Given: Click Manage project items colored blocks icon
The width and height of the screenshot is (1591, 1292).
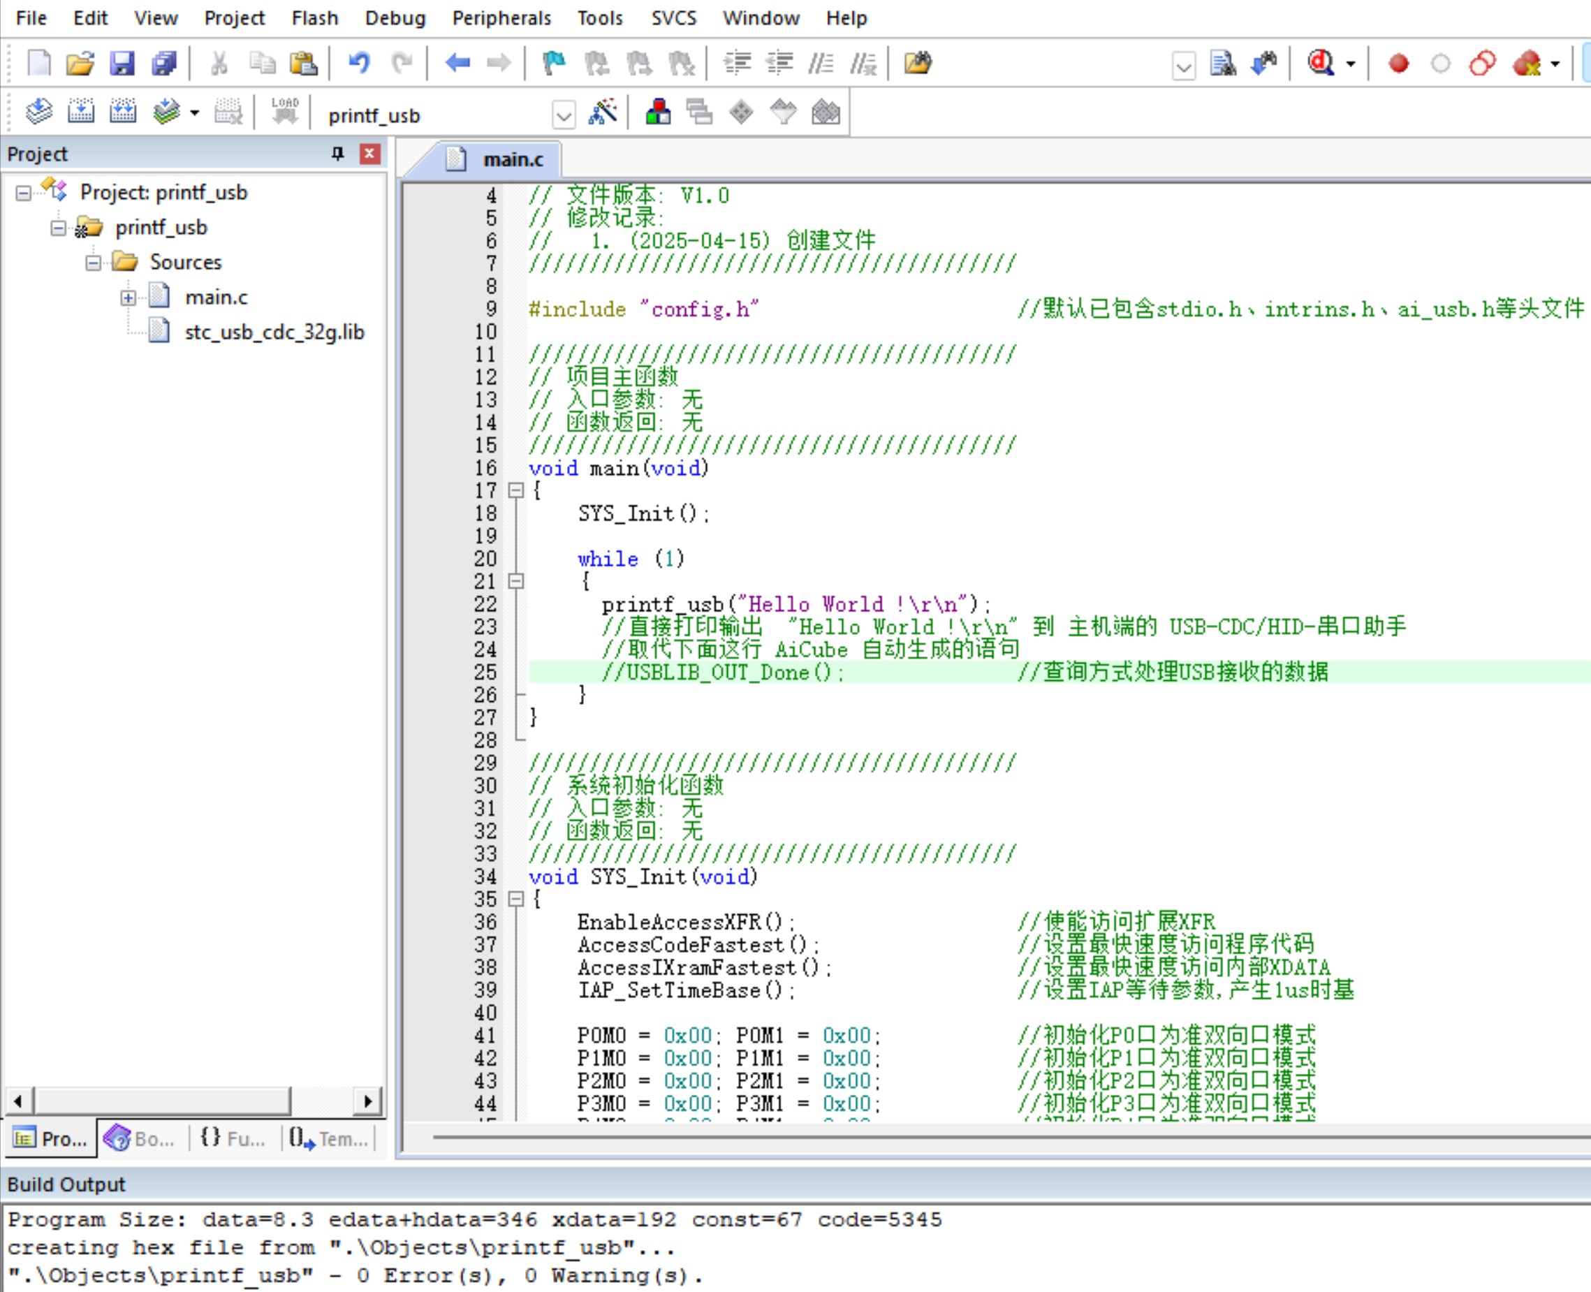Looking at the screenshot, I should click(x=658, y=112).
